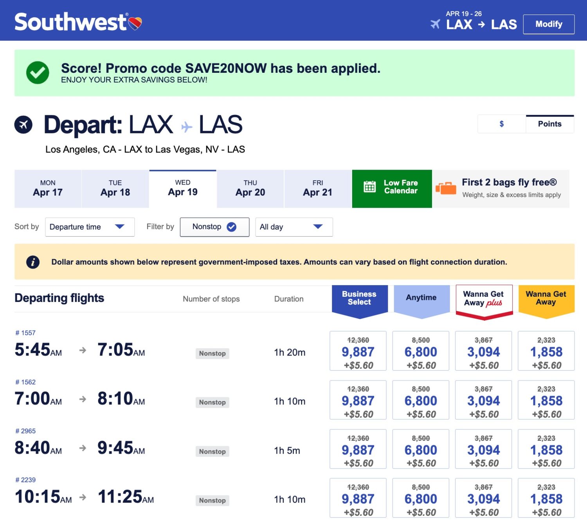Keep Points display selected

[x=550, y=124]
